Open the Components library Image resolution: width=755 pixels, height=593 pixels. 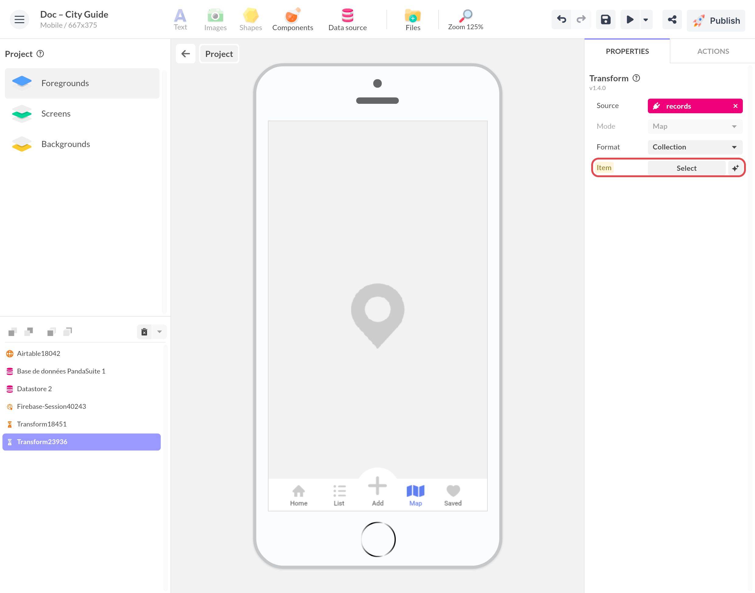coord(293,20)
